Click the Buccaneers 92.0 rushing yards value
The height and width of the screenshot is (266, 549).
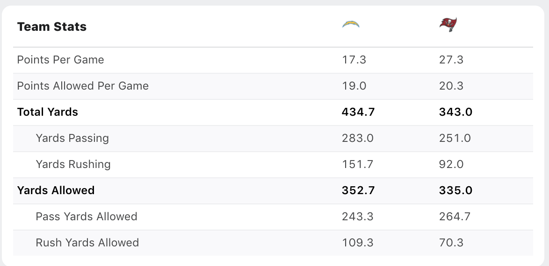(451, 164)
